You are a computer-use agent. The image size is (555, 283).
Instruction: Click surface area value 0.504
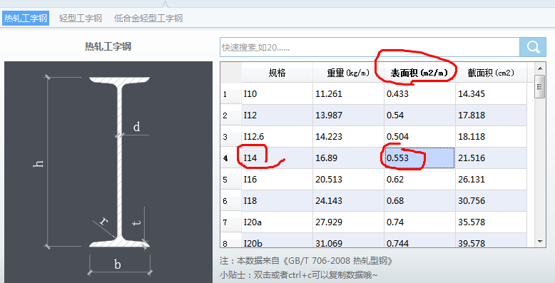pyautogui.click(x=419, y=137)
